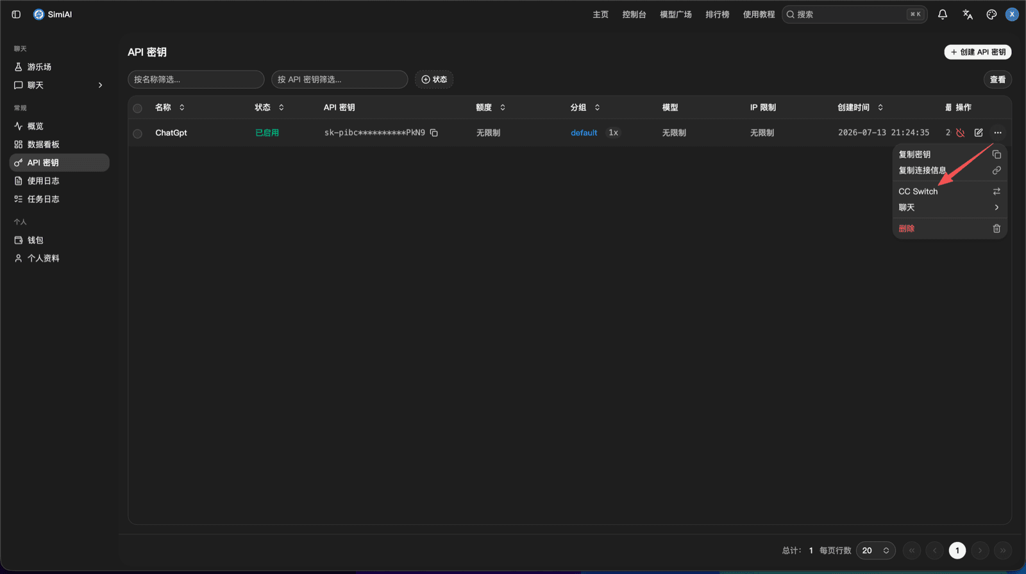Screen dimensions: 1026x574
Task: Open the three-dot actions menu
Action: (x=998, y=133)
